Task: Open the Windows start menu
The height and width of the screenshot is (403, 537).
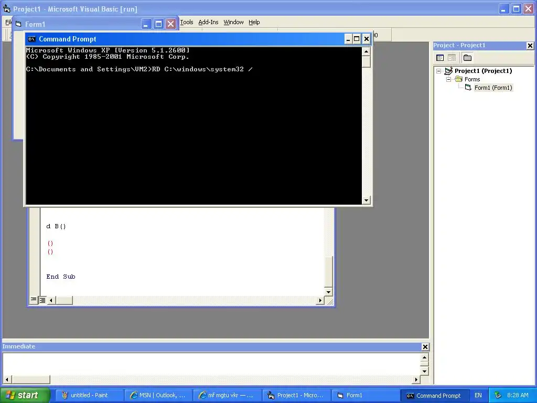Action: (x=25, y=395)
